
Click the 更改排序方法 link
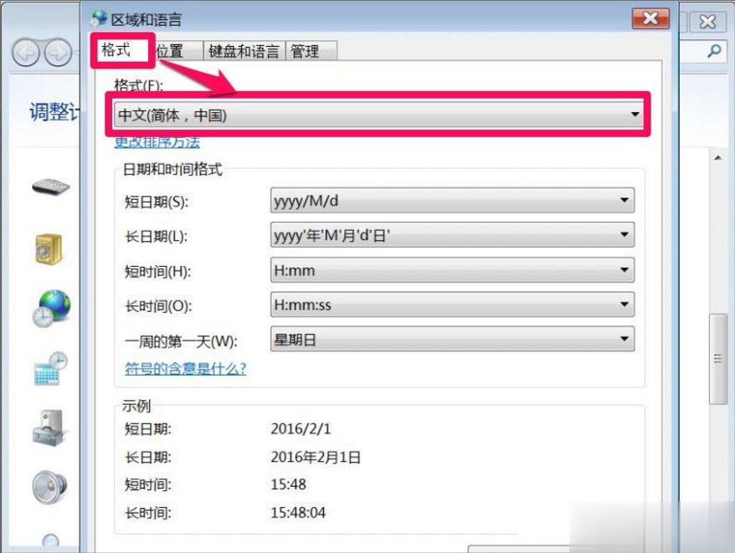pyautogui.click(x=157, y=141)
